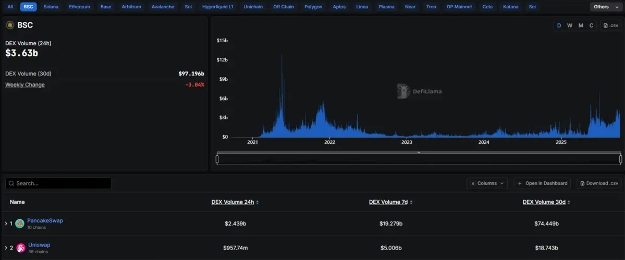Click the search magnifier icon
Screen dimensions: 625x260
coord(11,183)
